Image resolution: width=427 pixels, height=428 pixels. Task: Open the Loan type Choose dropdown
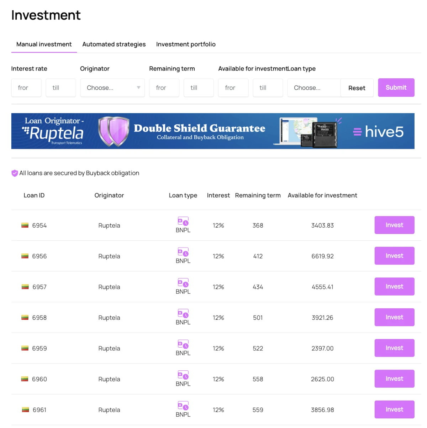pyautogui.click(x=314, y=88)
